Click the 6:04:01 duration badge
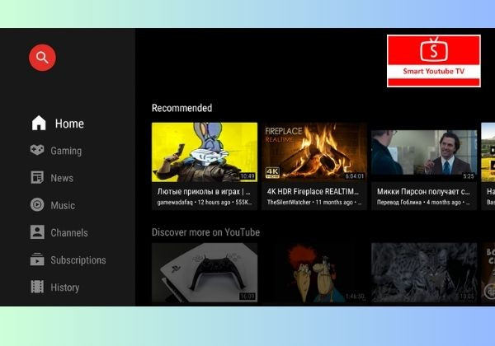Viewport: 495px width, 346px height. coord(355,176)
